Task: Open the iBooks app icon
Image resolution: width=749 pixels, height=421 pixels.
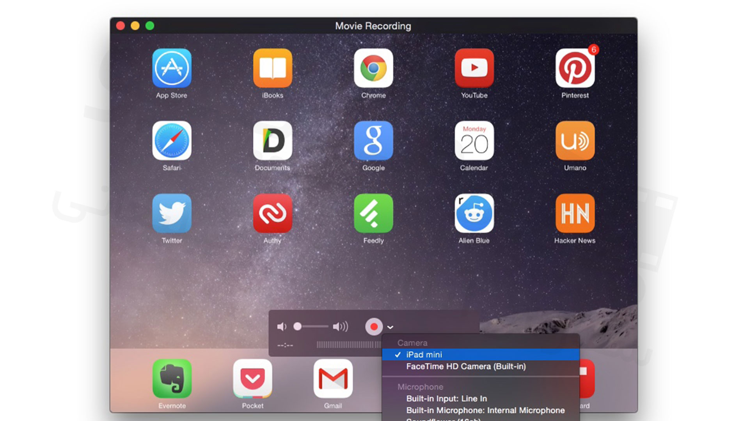Action: 273,68
